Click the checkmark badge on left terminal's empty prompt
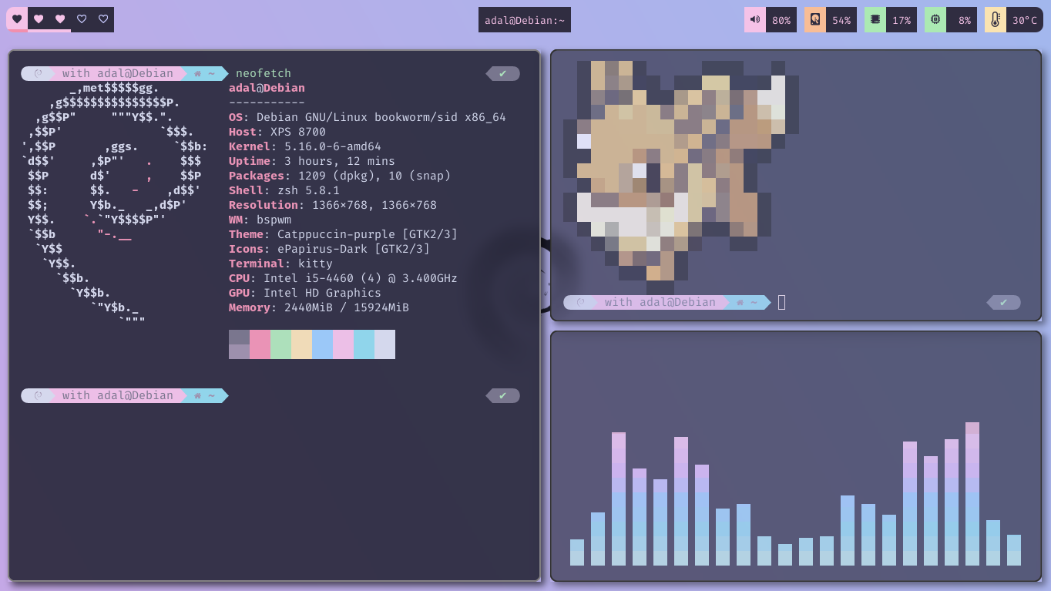The width and height of the screenshot is (1051, 591). click(x=503, y=395)
